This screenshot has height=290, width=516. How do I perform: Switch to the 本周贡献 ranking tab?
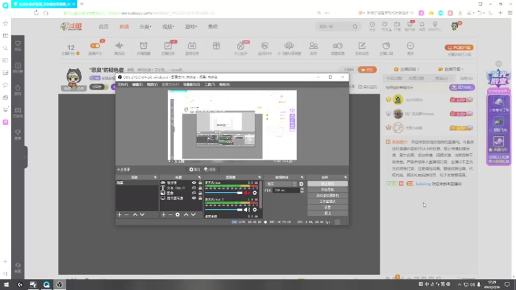416,79
